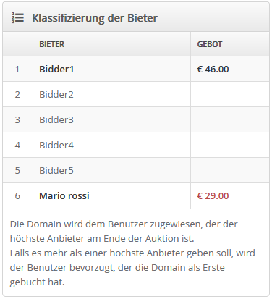Select the Mario rossi bidder name
This screenshot has width=272, height=299.
pyautogui.click(x=64, y=196)
